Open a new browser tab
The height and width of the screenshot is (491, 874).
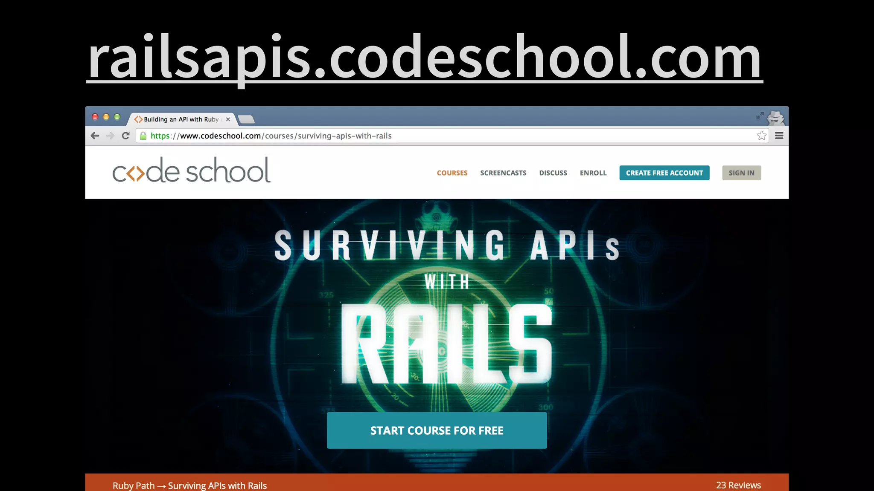coord(246,119)
